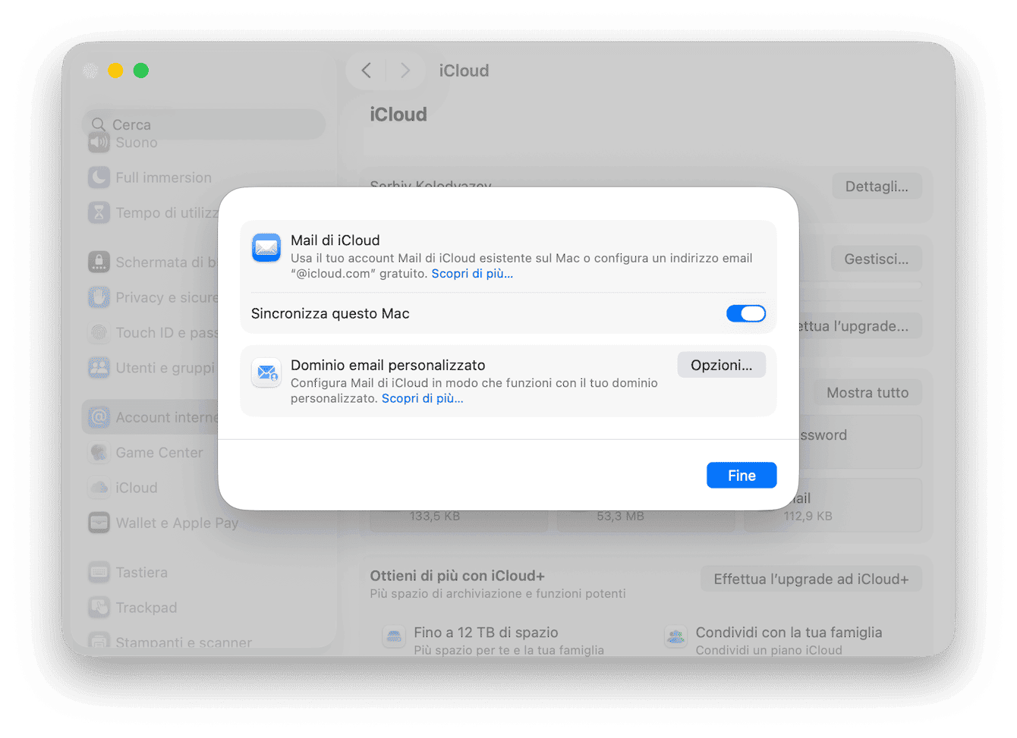This screenshot has height=738, width=1017.
Task: Open Scopri di più link for Mail di iCloud
Action: 472,274
